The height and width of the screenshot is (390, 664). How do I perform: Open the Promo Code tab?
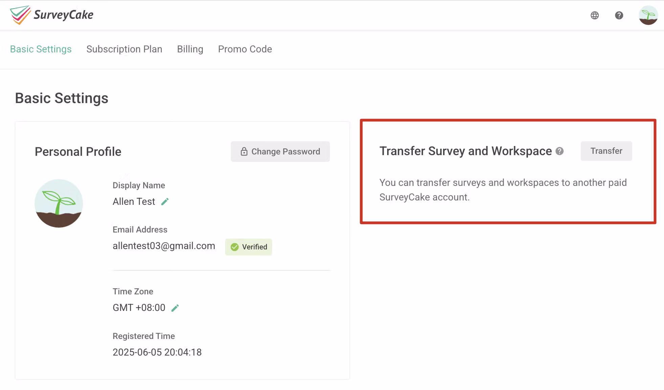pos(245,49)
